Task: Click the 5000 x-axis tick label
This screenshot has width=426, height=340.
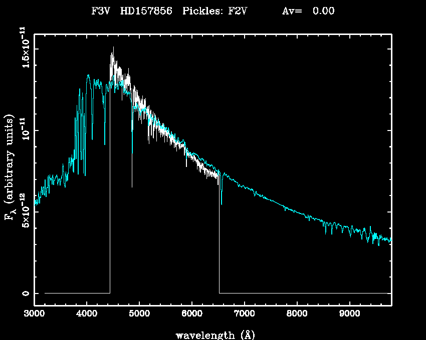Action: point(139,314)
